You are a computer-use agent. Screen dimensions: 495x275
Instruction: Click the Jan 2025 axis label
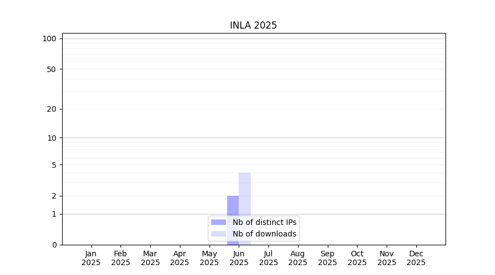(x=91, y=258)
